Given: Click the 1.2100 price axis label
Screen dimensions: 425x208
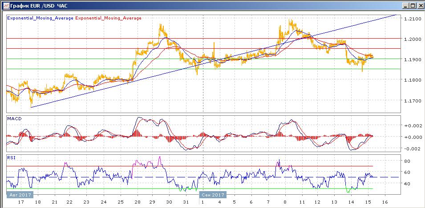Looking at the screenshot, I should click(x=412, y=18).
